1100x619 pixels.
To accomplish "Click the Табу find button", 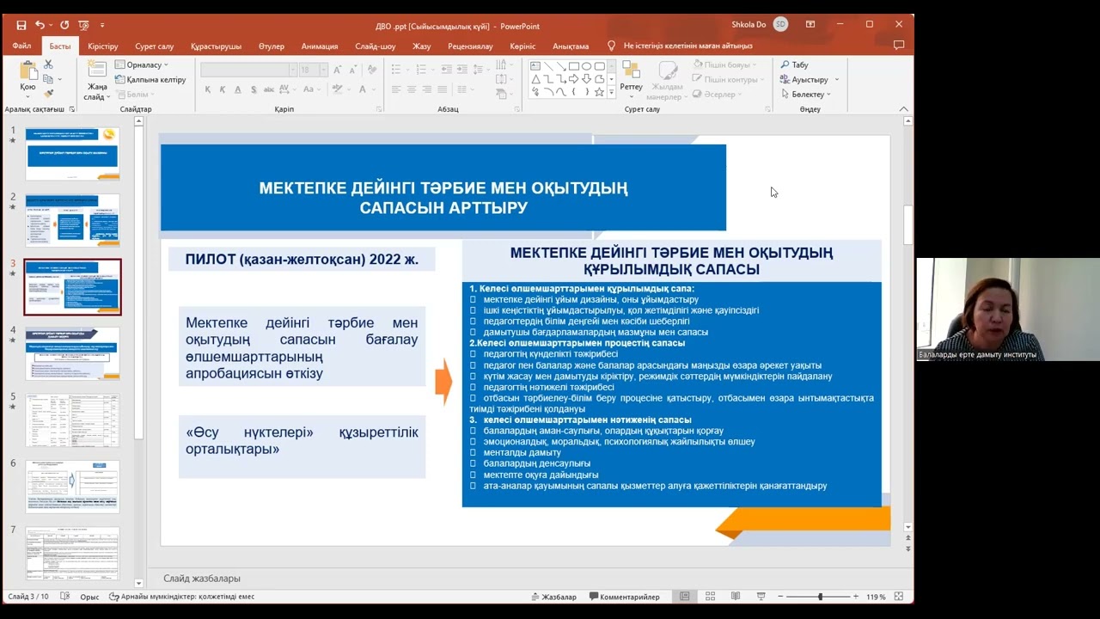I will (x=794, y=64).
